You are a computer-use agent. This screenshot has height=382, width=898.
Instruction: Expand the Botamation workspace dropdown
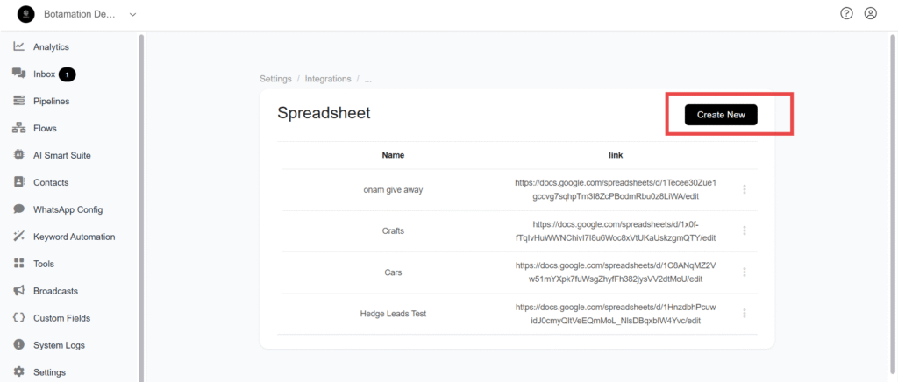click(132, 14)
